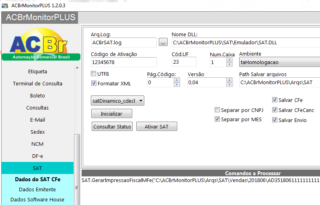Open Terminal de Consulta in sidebar

pyautogui.click(x=37, y=84)
